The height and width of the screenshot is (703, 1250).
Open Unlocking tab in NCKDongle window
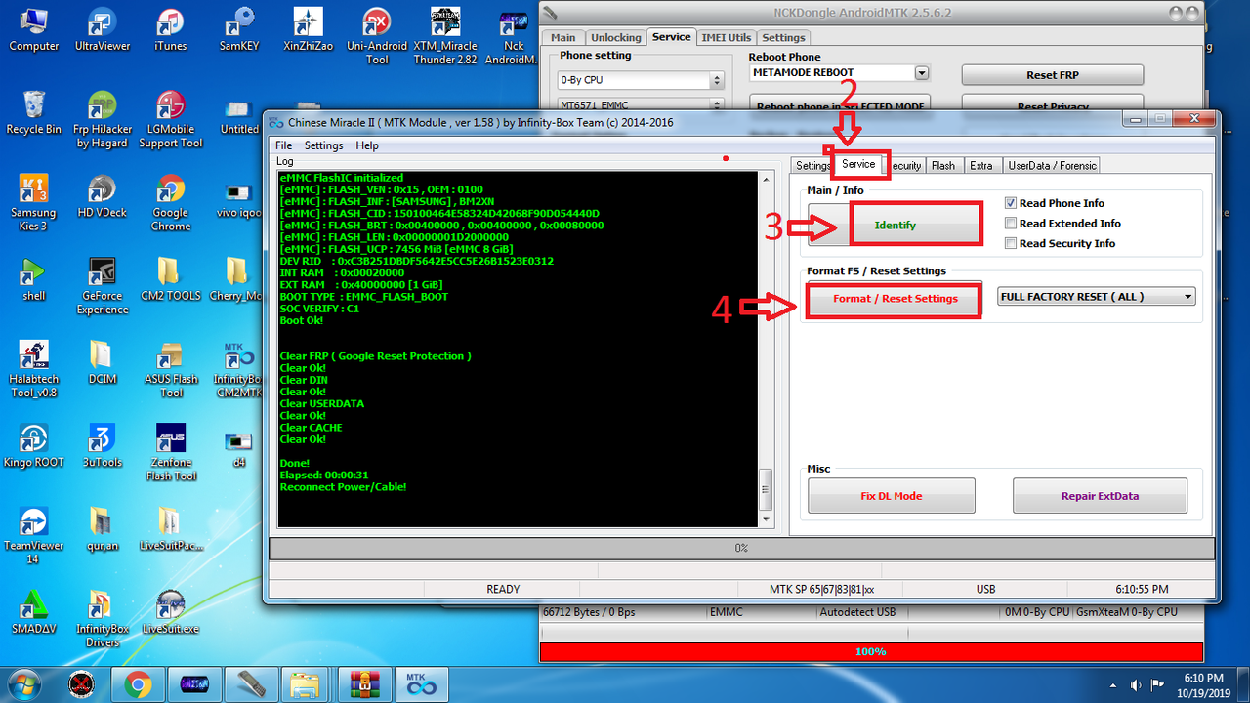[x=616, y=38]
